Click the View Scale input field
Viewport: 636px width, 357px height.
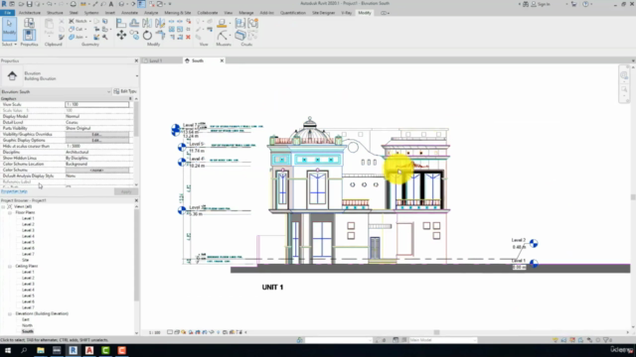[x=97, y=104]
